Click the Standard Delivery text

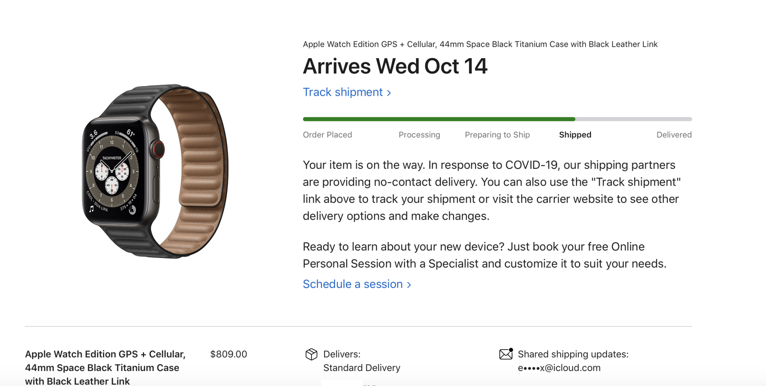[362, 368]
